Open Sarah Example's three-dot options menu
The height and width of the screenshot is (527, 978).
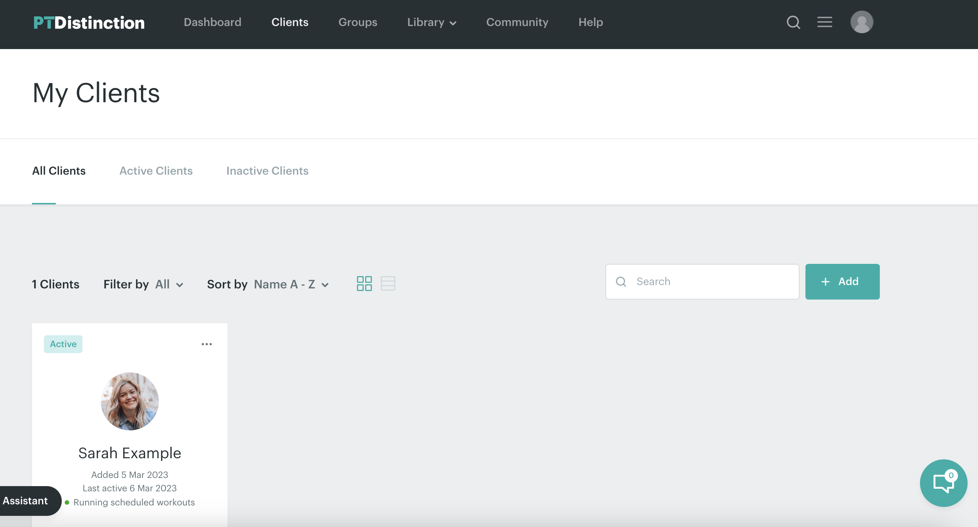coord(206,344)
